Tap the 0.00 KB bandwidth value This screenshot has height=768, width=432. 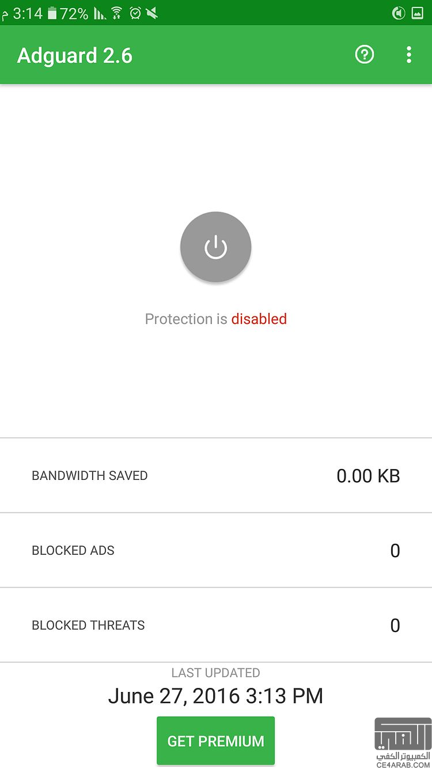click(368, 476)
